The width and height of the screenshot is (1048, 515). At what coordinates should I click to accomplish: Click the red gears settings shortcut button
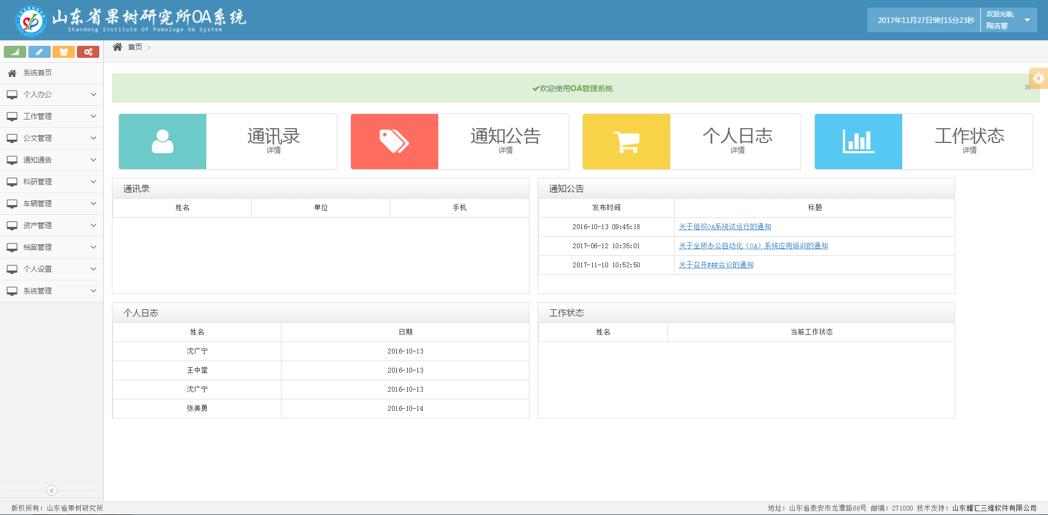[88, 52]
